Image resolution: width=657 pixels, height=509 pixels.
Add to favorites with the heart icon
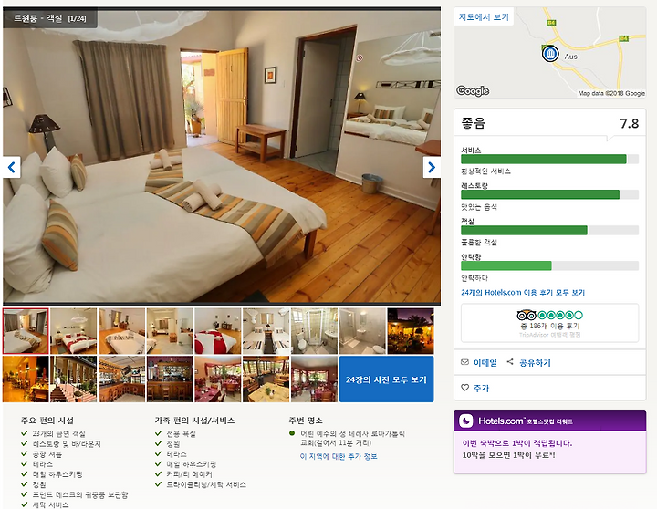click(464, 388)
